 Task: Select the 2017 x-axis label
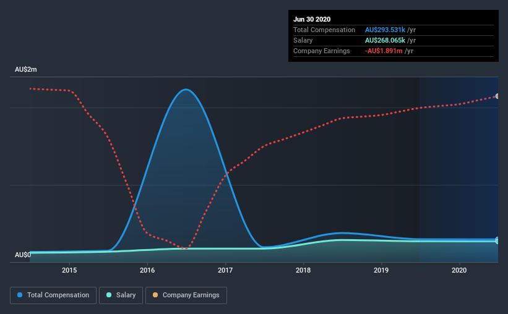click(x=225, y=270)
